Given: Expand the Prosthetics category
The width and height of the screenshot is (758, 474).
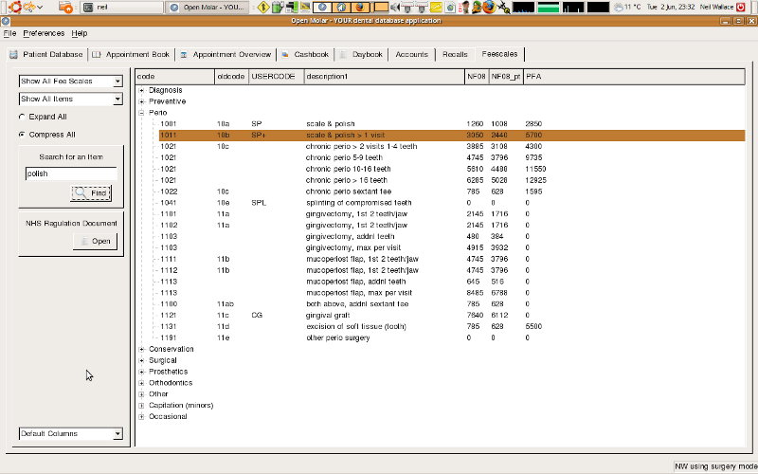Looking at the screenshot, I should [x=141, y=372].
